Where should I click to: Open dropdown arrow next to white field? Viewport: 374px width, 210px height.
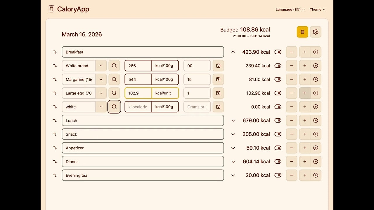tap(101, 107)
